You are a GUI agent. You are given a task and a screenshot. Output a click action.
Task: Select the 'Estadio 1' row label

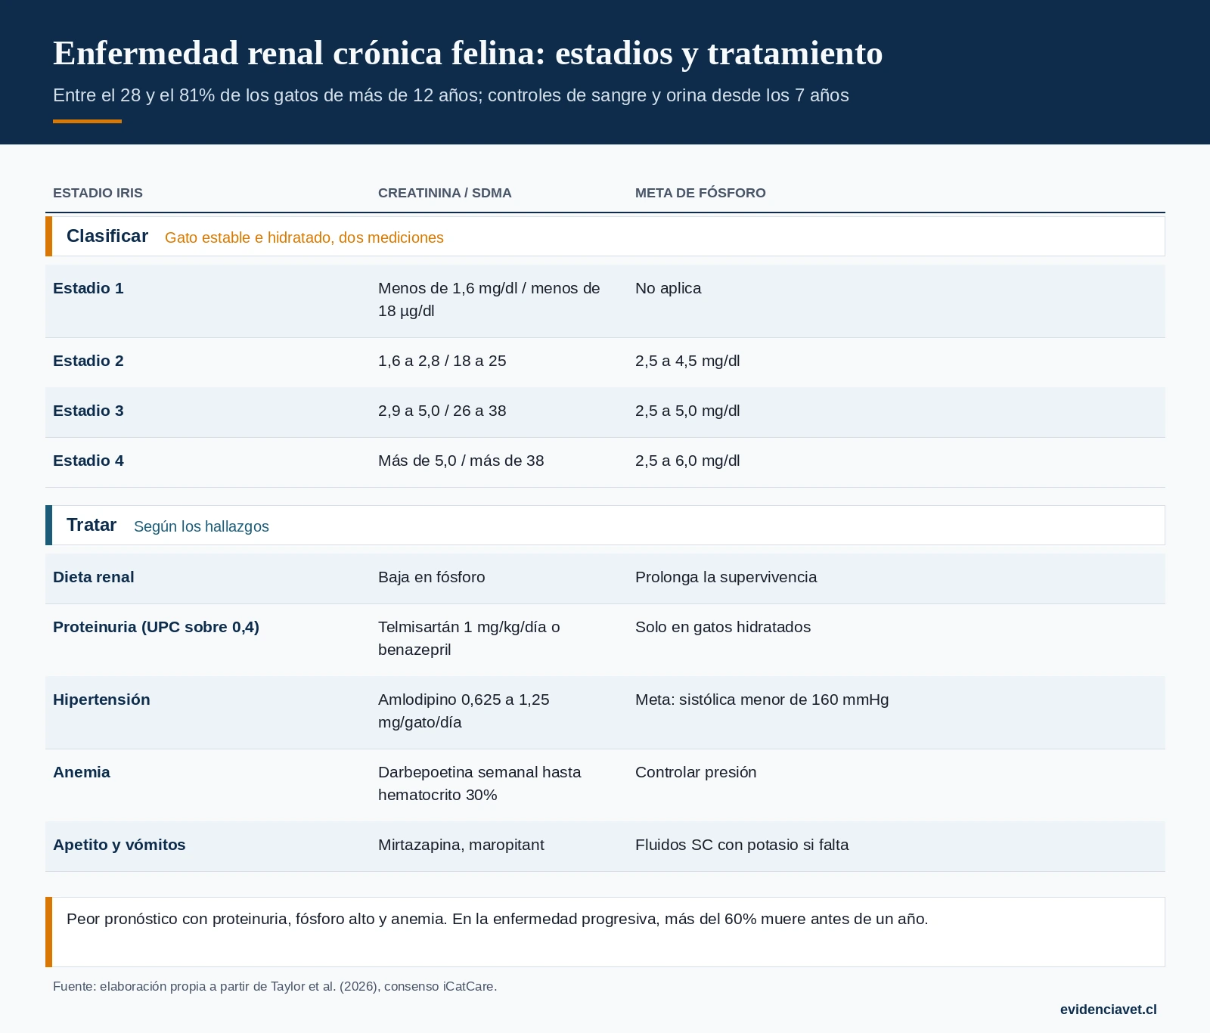tap(88, 288)
